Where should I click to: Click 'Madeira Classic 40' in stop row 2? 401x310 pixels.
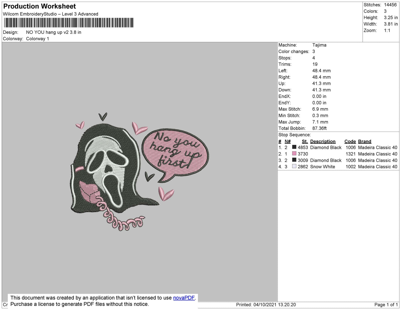[377, 154]
